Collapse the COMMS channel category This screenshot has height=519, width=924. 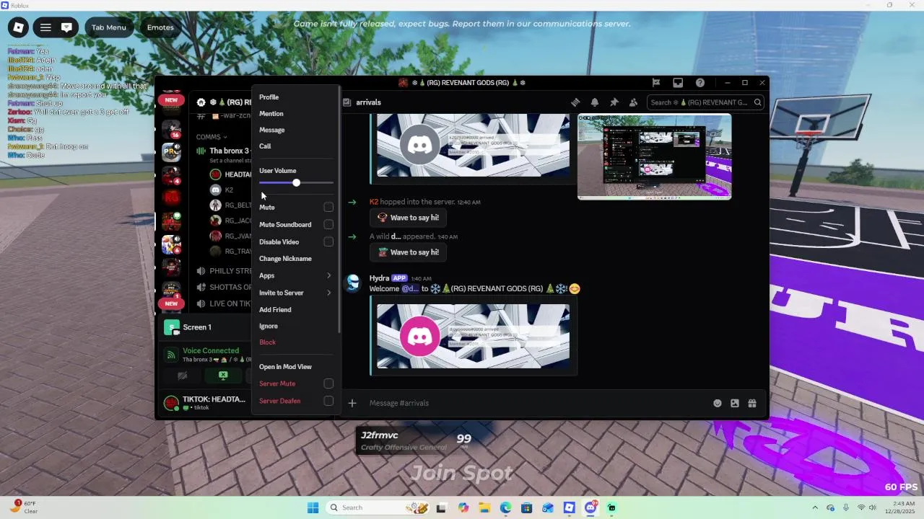tap(211, 137)
